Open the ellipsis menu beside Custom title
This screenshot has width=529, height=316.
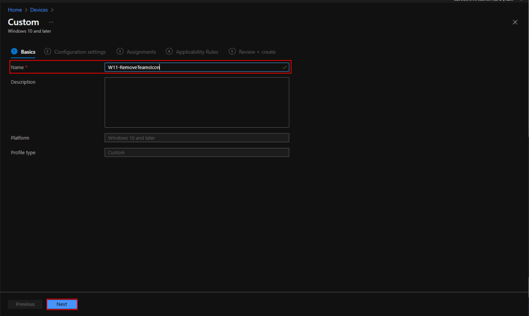51,22
